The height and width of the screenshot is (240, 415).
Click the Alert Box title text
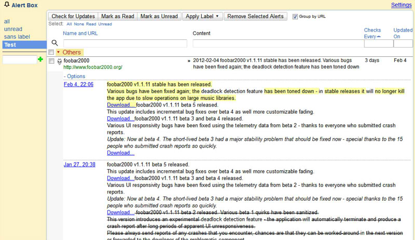click(x=24, y=5)
